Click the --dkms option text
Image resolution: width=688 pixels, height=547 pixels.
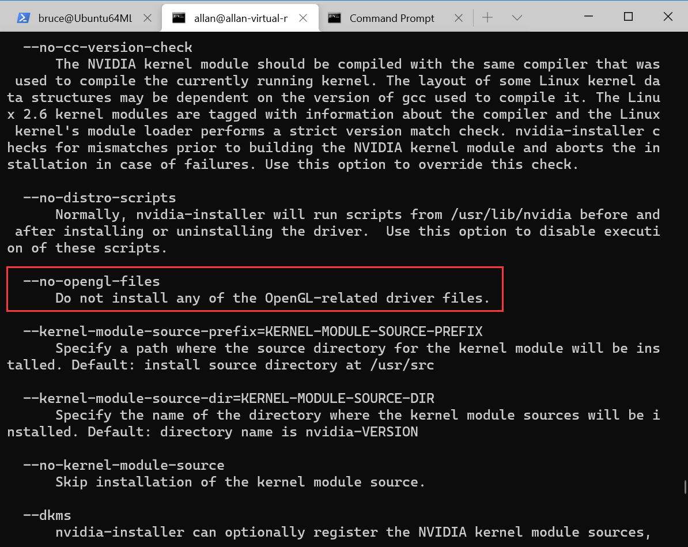click(47, 515)
